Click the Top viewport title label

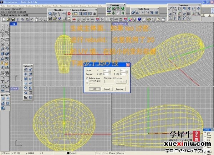click(14, 24)
